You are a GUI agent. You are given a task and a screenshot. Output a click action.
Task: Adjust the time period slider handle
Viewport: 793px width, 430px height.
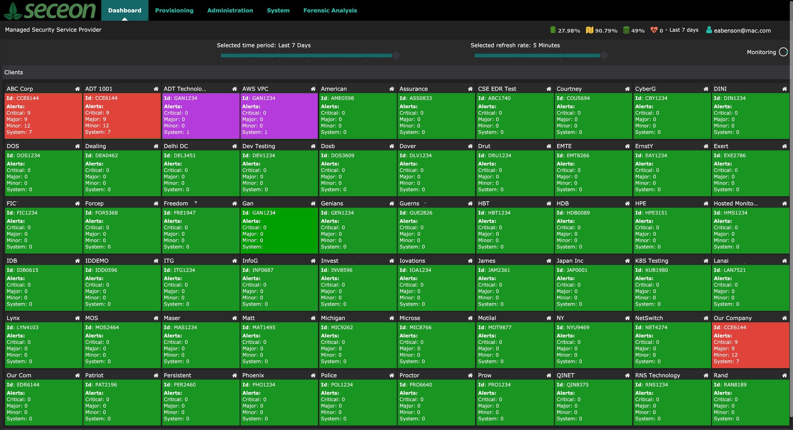pyautogui.click(x=396, y=56)
